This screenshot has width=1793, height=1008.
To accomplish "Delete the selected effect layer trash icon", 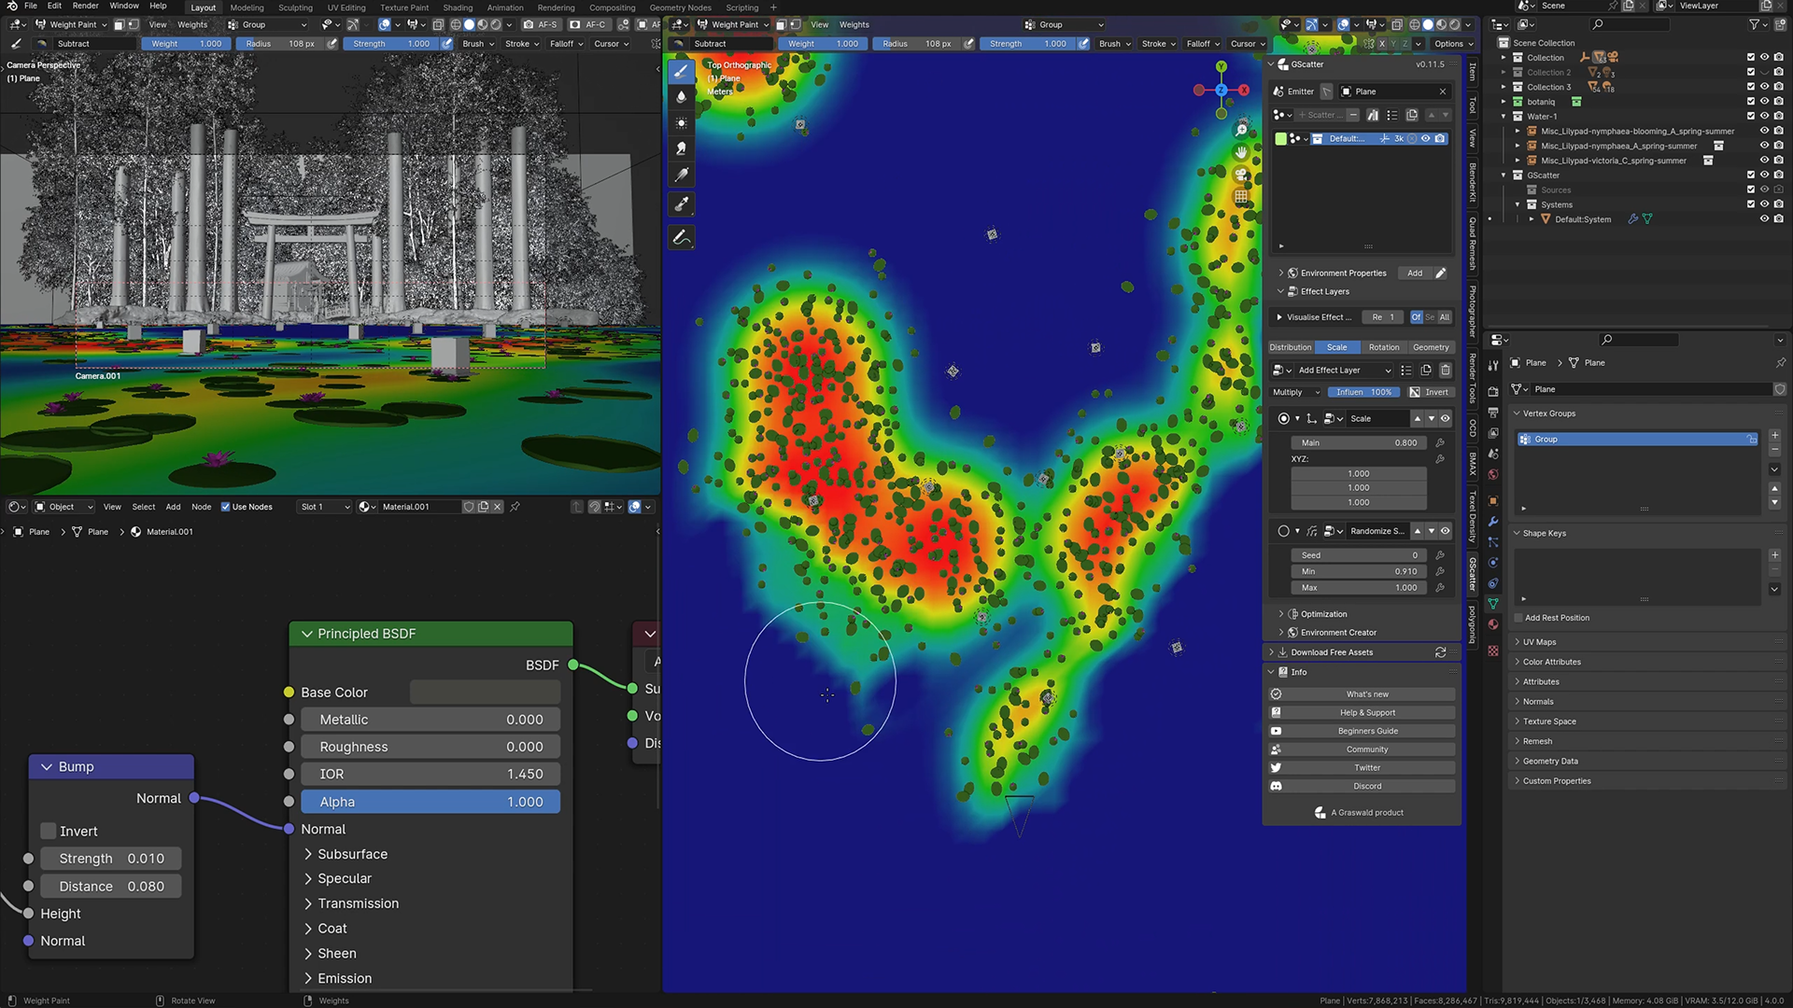I will [1446, 371].
